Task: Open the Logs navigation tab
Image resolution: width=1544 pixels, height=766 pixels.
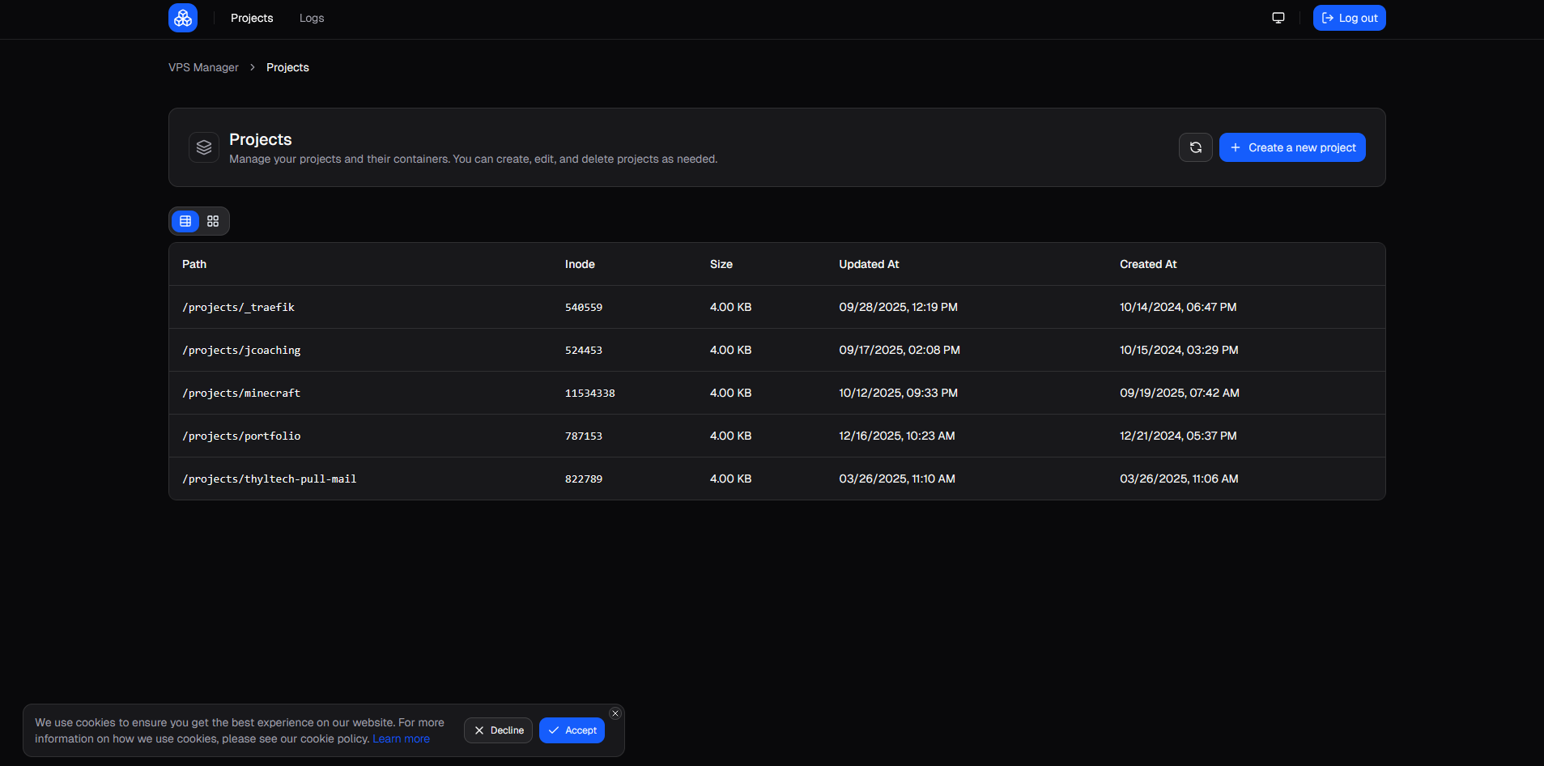Action: click(x=312, y=18)
